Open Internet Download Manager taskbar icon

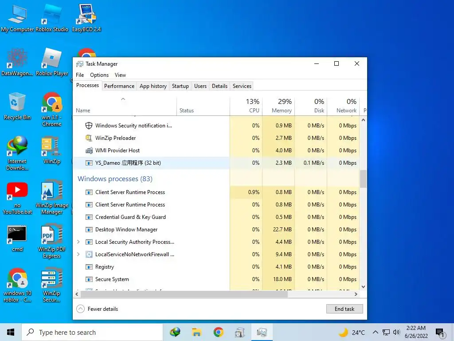(x=175, y=332)
